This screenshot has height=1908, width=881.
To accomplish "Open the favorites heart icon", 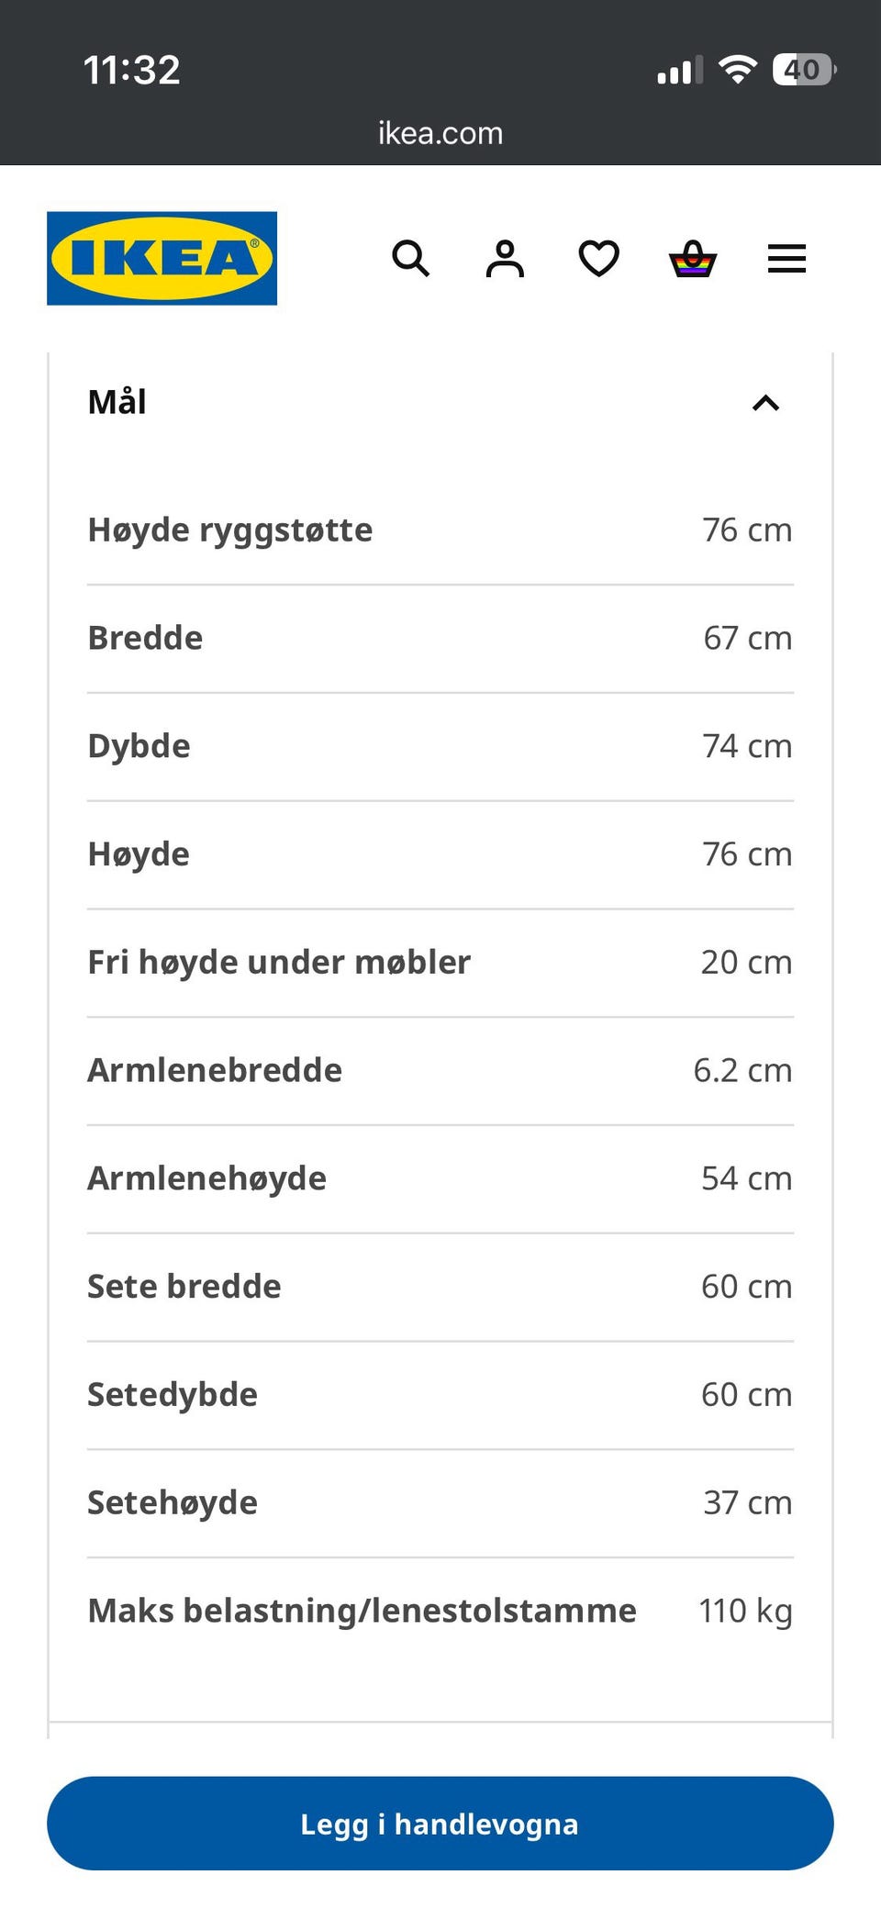I will pos(599,259).
